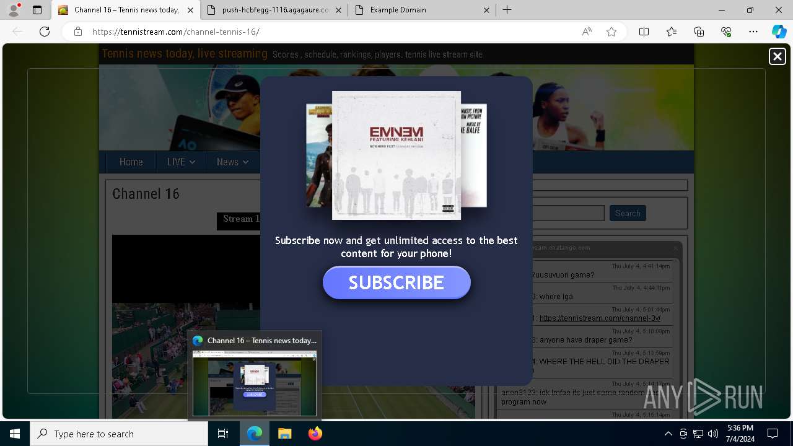Open the Collections icon
Screen dimensions: 793x446
pos(699,32)
